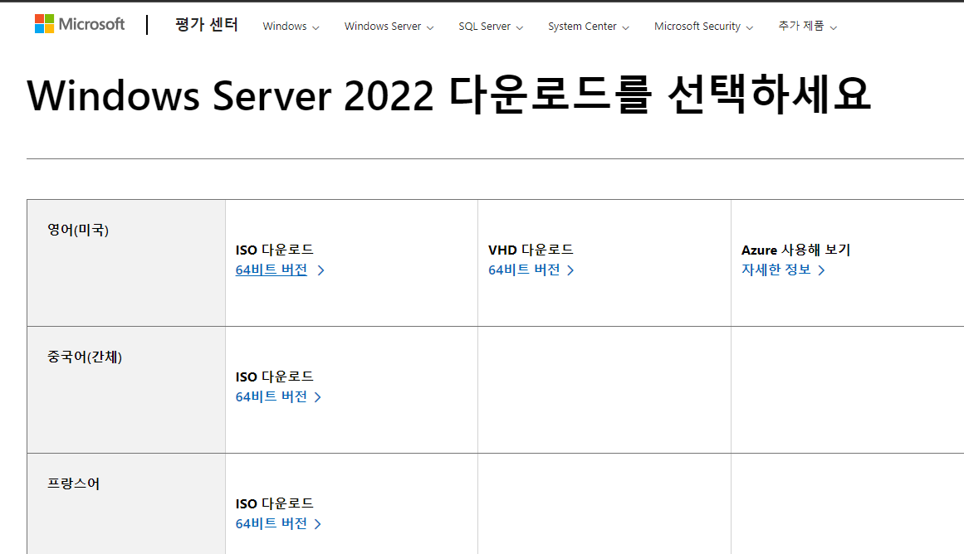The height and width of the screenshot is (554, 964).
Task: Open the 64비트 버전 VHD download link
Action: pos(531,270)
